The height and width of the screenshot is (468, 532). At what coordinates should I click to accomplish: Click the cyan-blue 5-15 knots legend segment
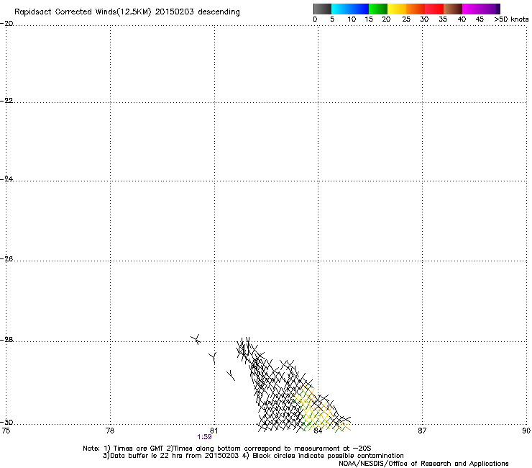[350, 9]
